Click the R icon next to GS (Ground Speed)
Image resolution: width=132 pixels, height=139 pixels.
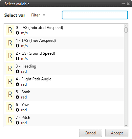[x=10, y=56]
